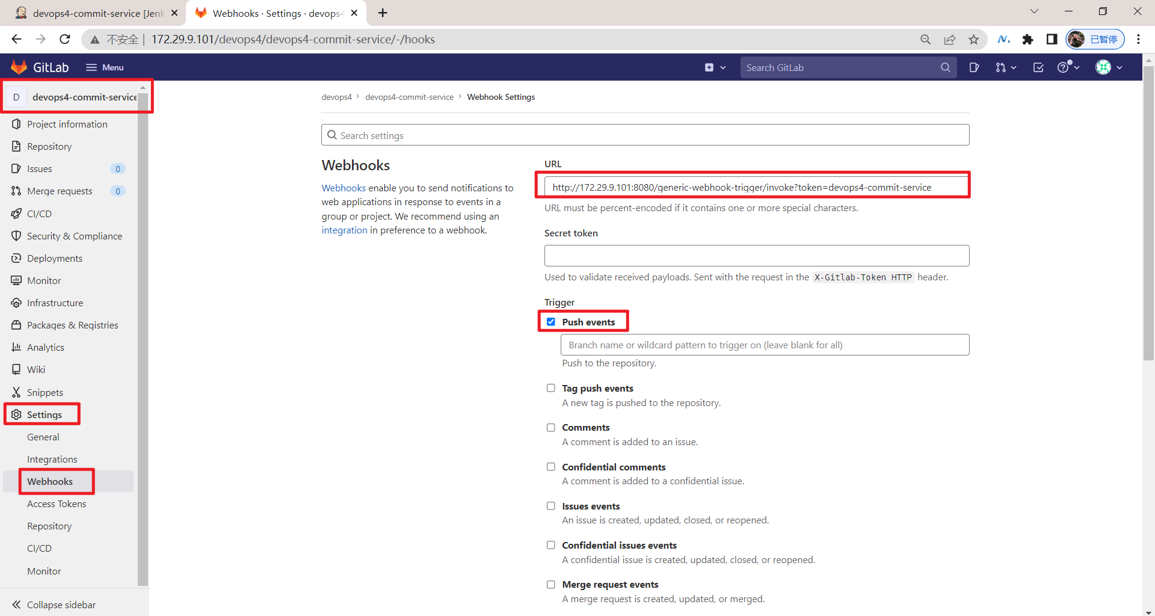Open the Wiki sidebar item
Viewport: 1155px width, 616px height.
point(36,369)
